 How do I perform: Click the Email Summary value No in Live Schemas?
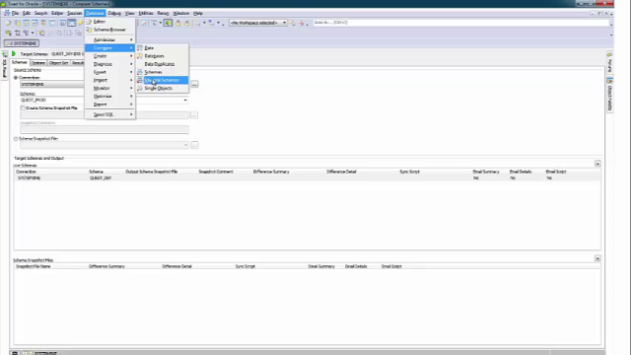(476, 177)
